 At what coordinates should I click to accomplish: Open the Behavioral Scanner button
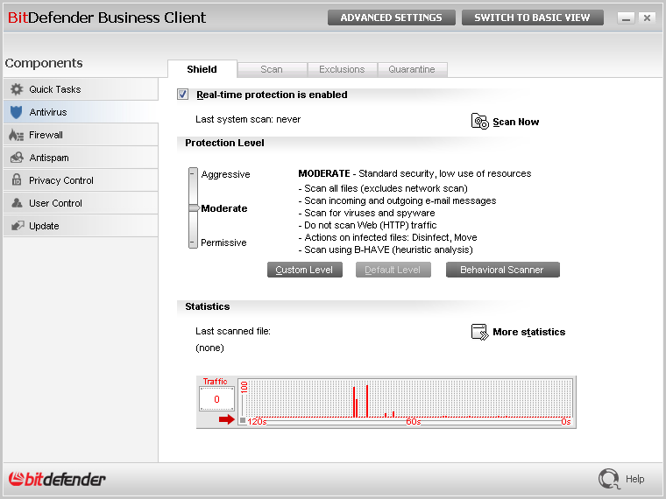tap(502, 270)
